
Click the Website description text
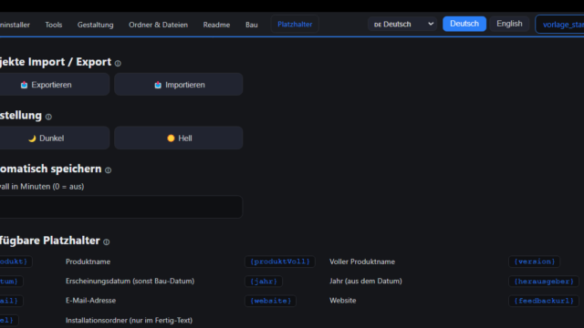(x=343, y=301)
